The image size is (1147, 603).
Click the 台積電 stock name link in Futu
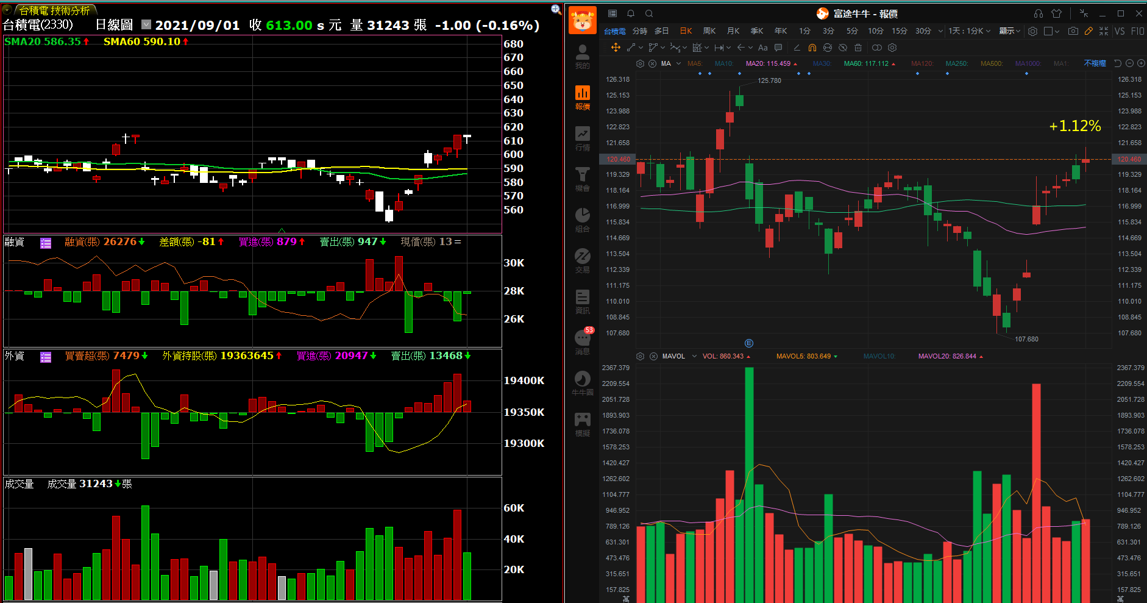(x=614, y=31)
